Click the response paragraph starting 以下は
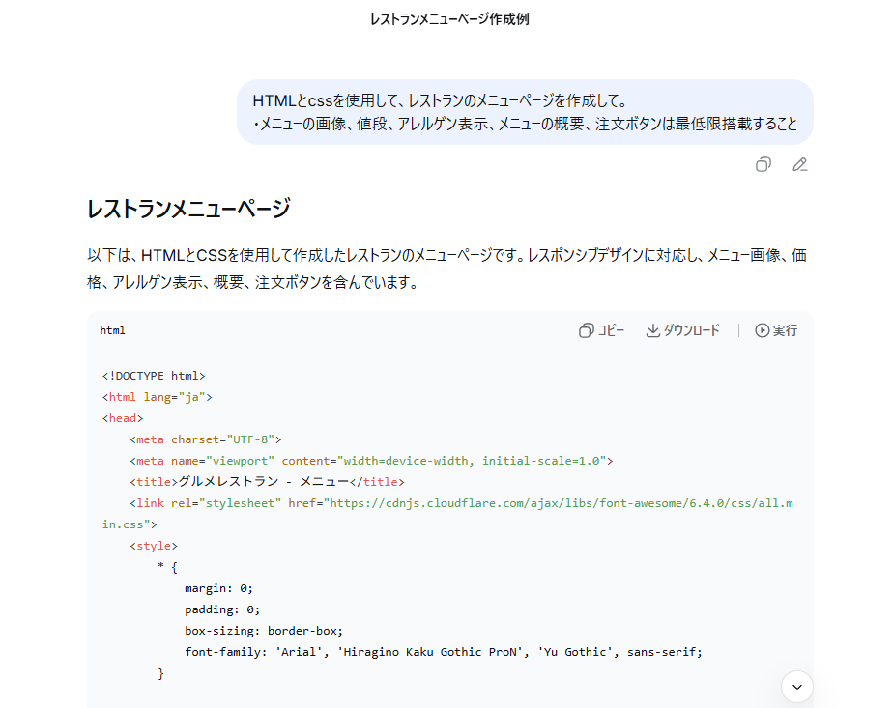 click(447, 269)
